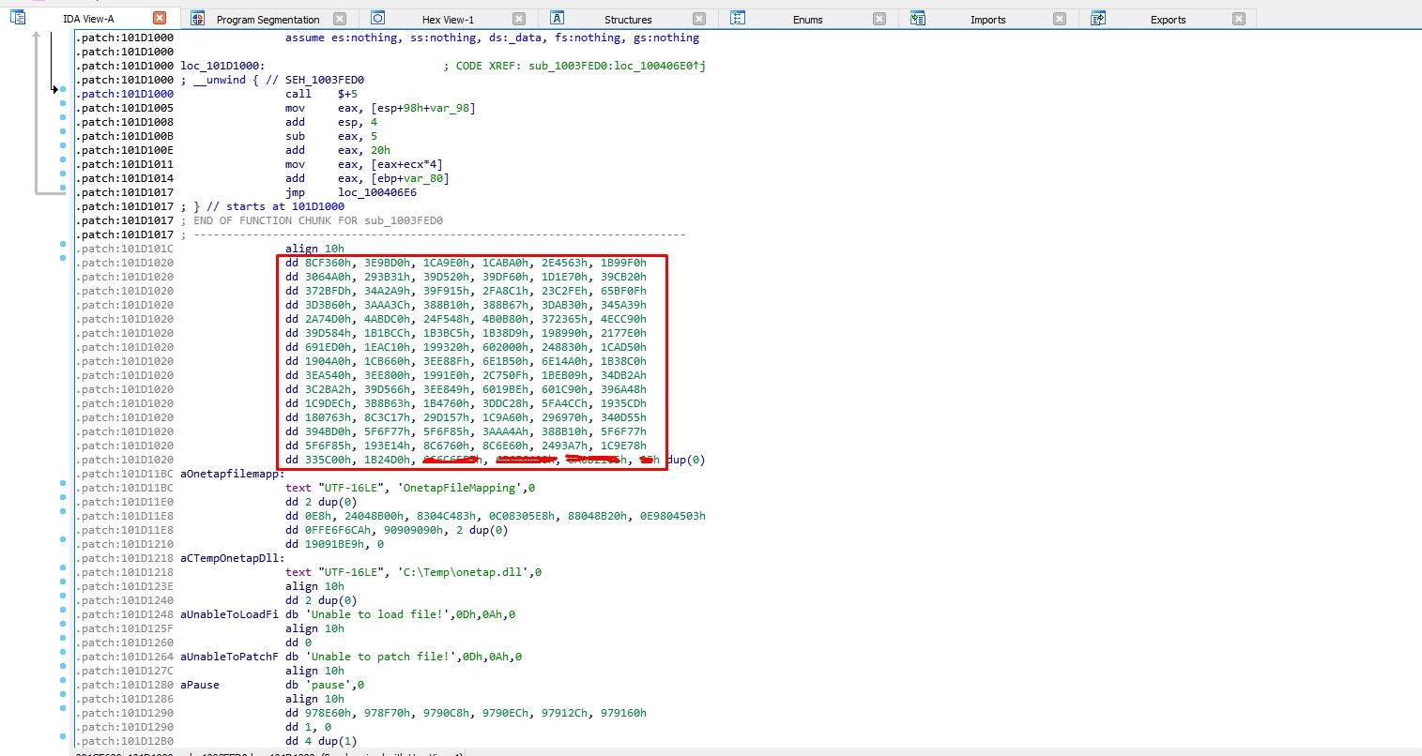Image resolution: width=1422 pixels, height=756 pixels.
Task: Click the Program Segmentation tab icon
Action: pos(197,19)
